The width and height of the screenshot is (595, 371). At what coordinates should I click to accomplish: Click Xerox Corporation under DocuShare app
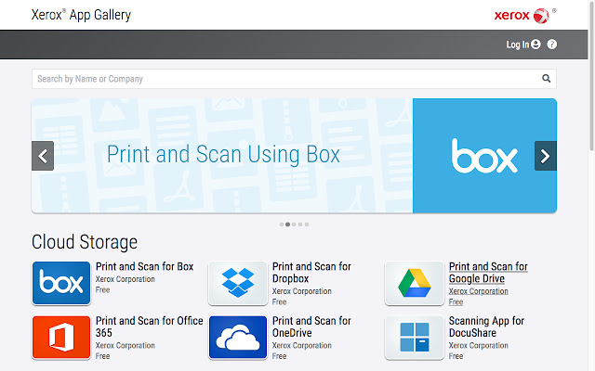pos(479,345)
